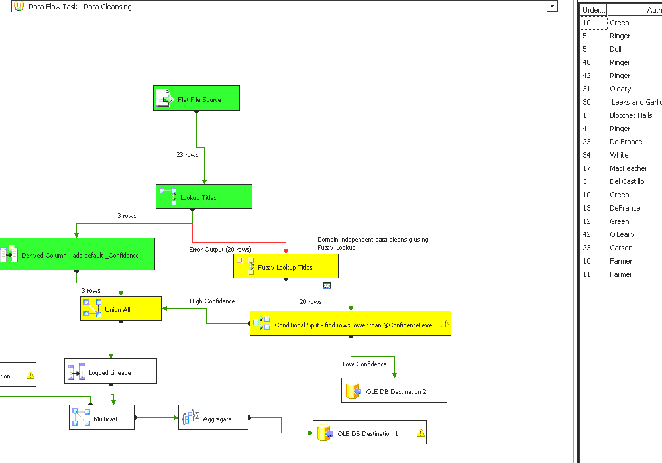Click the 'Domain independent data cleansig' annotation
662x463 pixels.
pyautogui.click(x=373, y=244)
